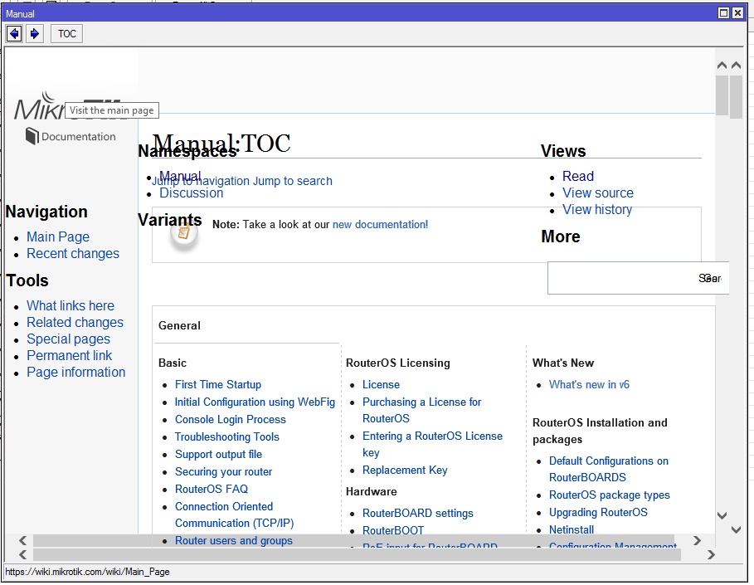Click inner vertical scrollbar up arrow

(x=722, y=66)
